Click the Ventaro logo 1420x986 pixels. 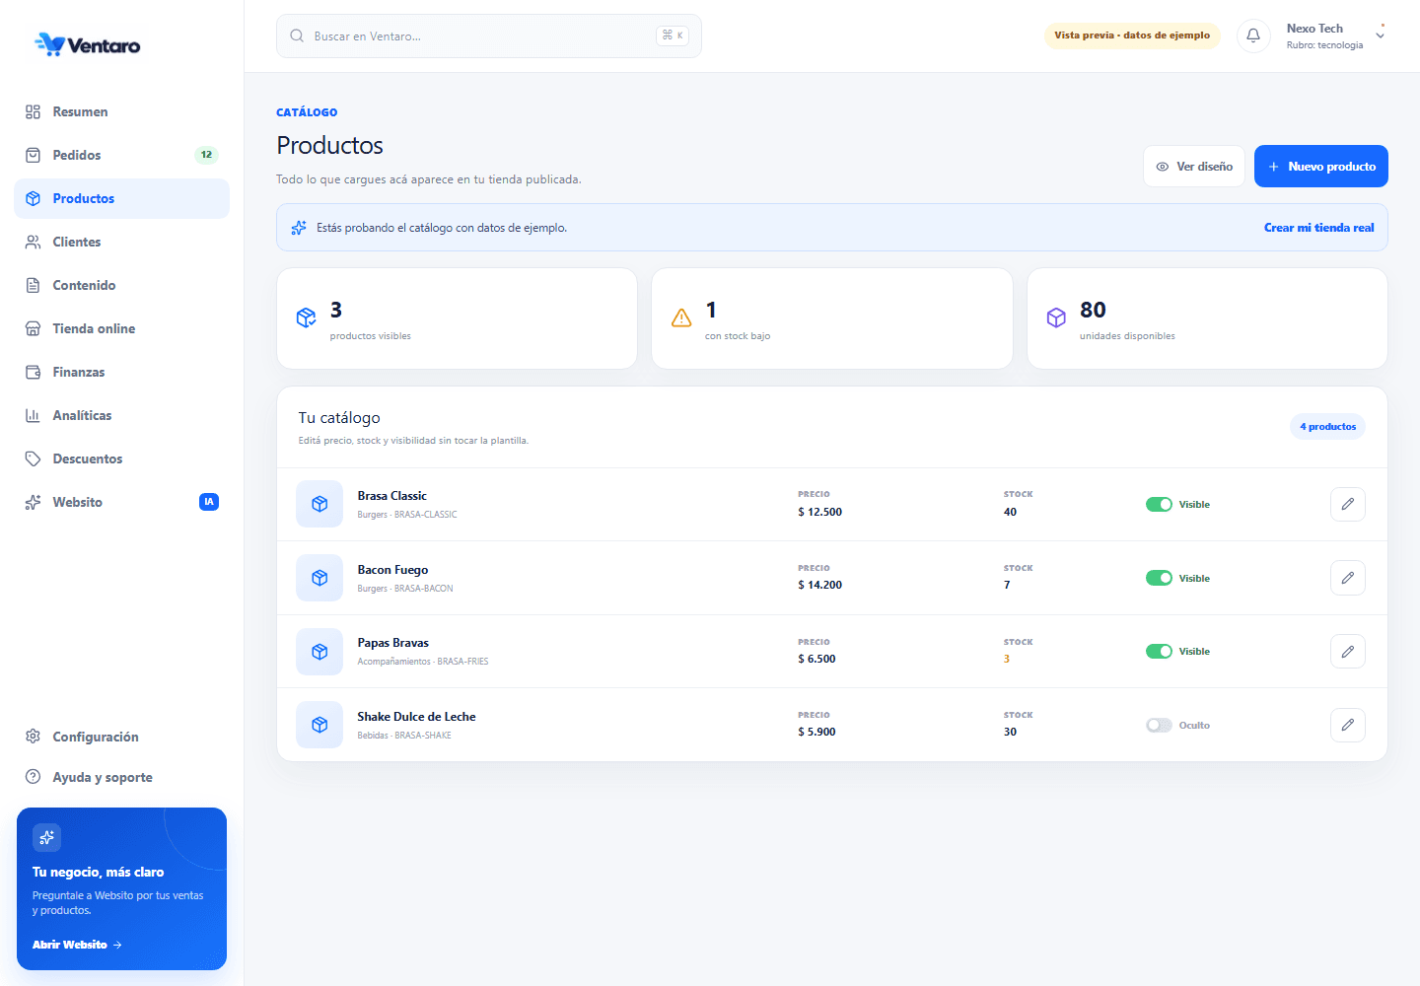88,45
